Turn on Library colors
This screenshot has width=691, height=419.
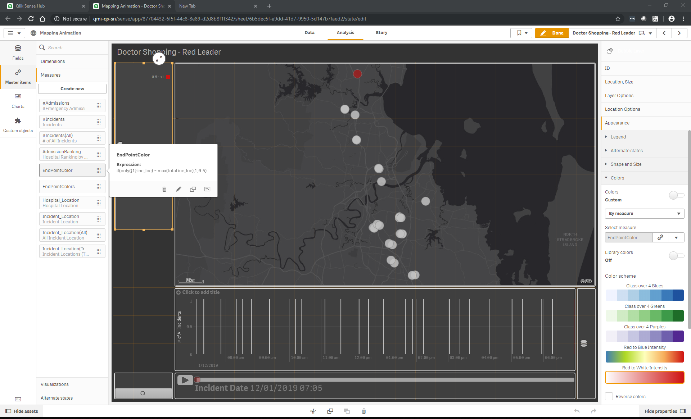(676, 256)
